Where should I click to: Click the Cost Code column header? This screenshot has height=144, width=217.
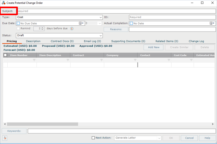[182, 55]
